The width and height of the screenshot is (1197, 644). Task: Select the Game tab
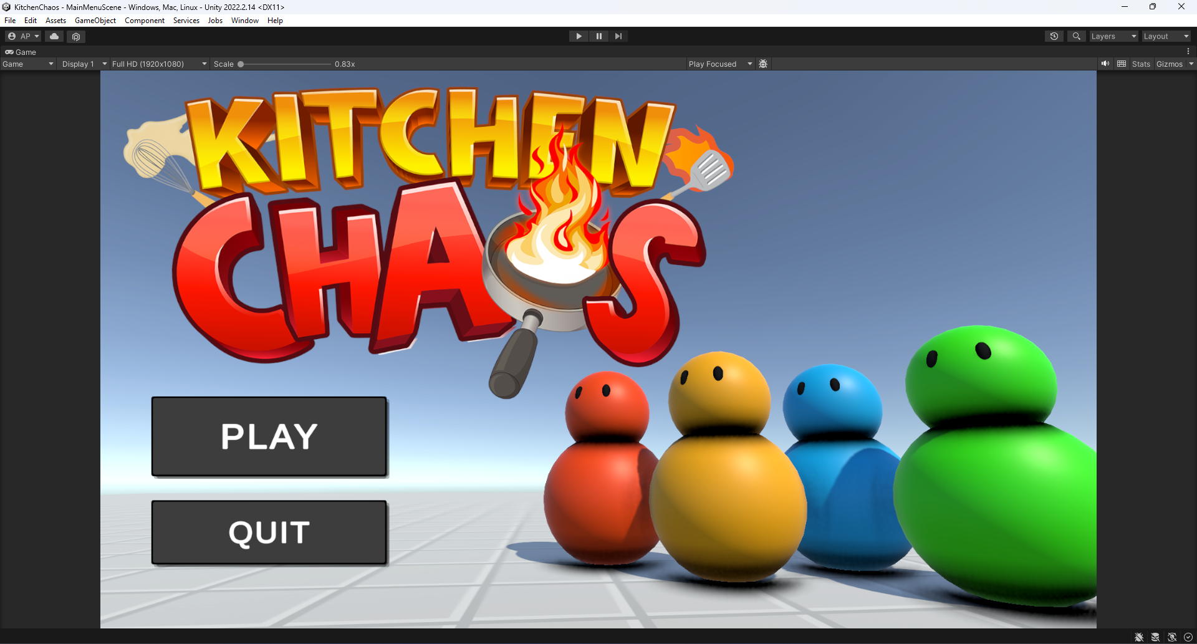click(21, 52)
